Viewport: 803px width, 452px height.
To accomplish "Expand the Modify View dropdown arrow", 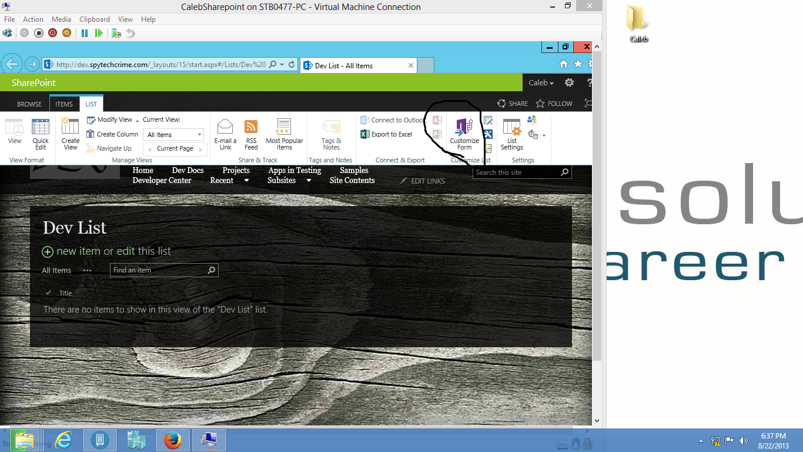I will 137,121.
